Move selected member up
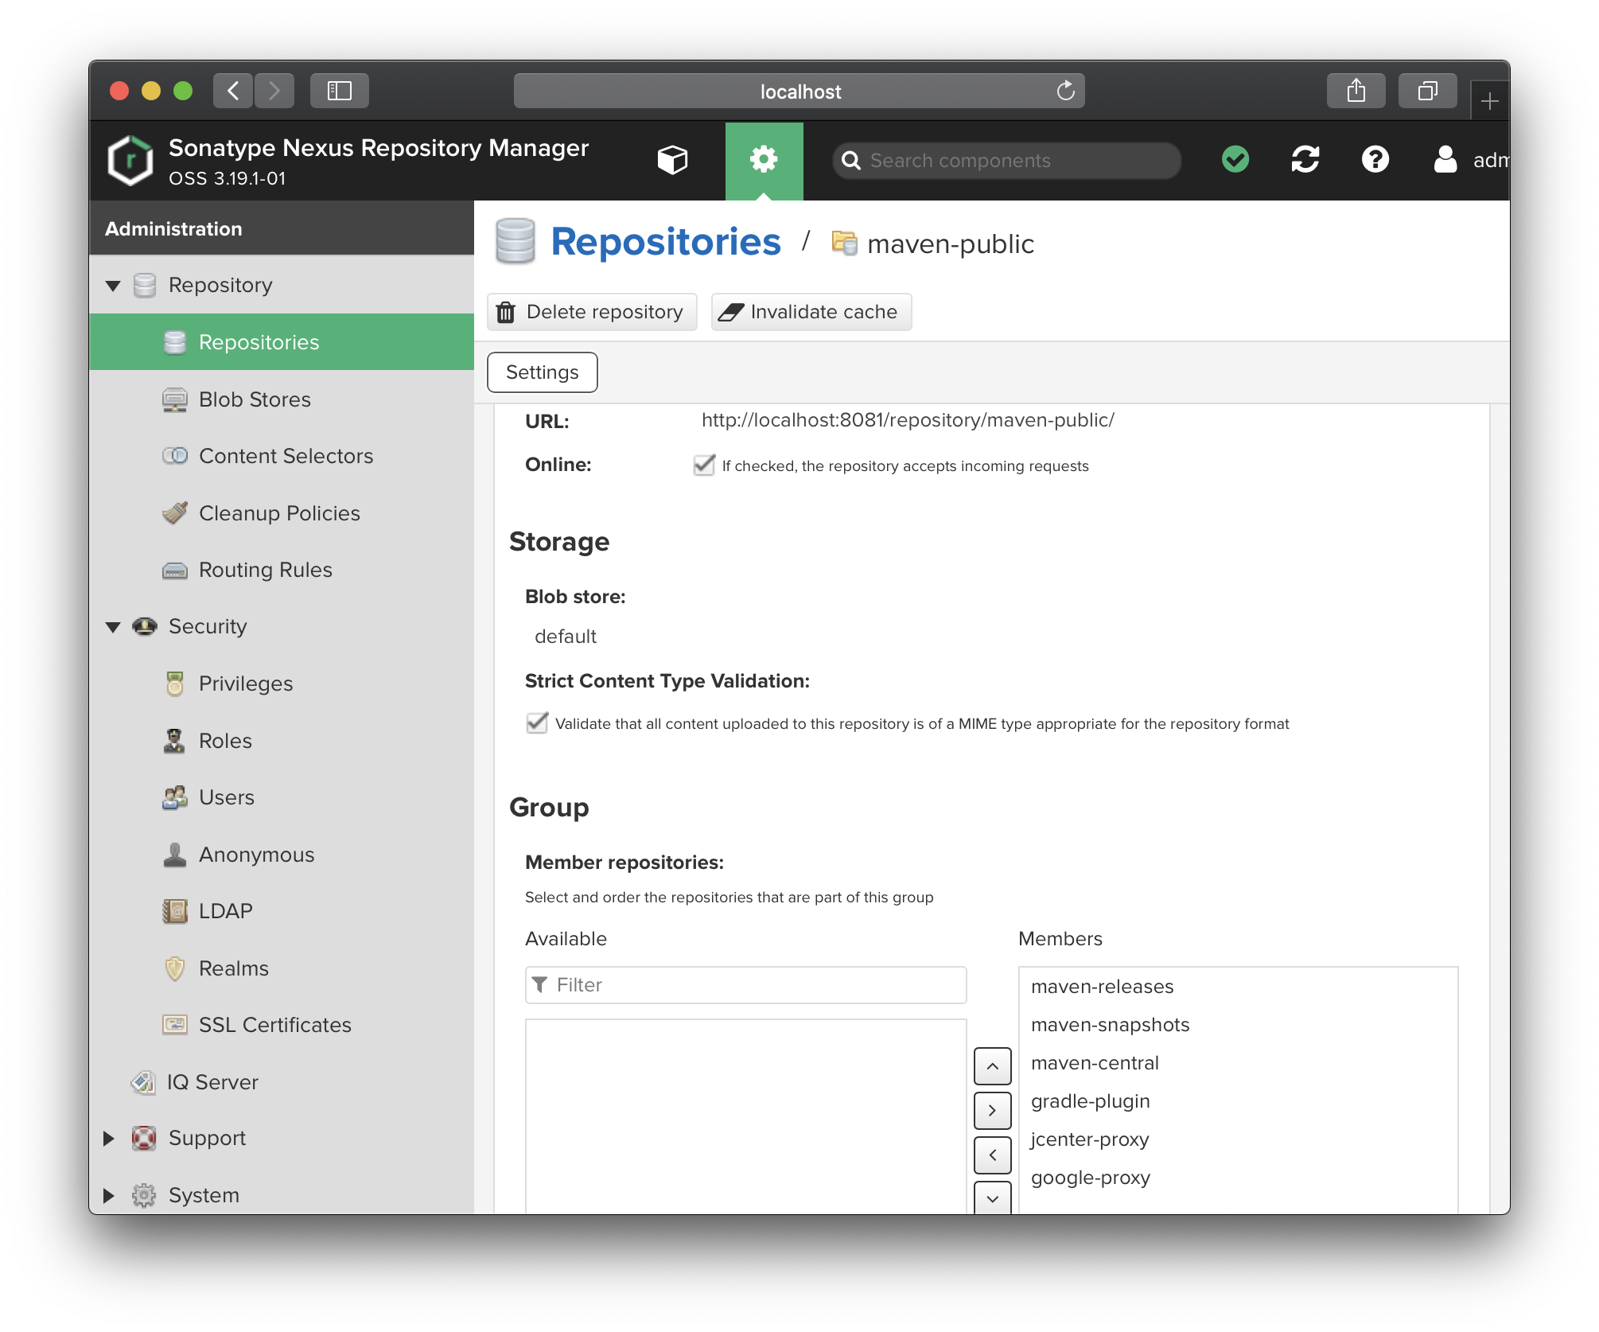 993,1066
